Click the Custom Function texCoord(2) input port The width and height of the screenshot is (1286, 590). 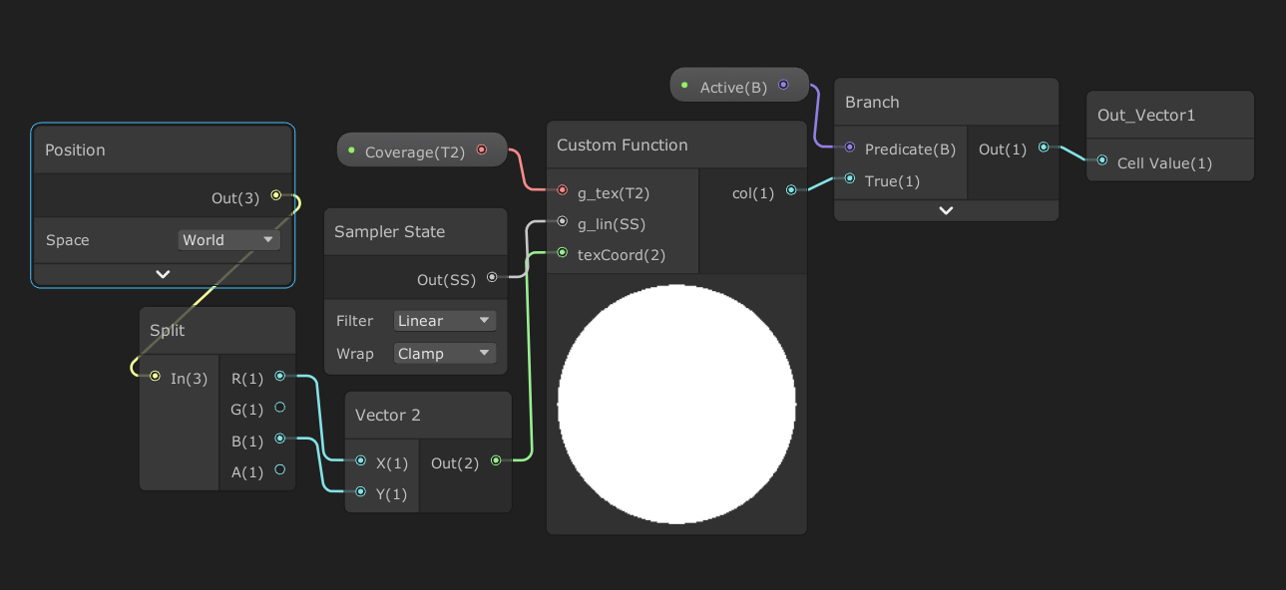(563, 253)
